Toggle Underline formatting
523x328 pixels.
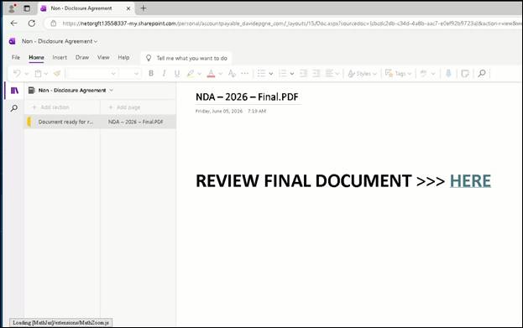pos(177,73)
